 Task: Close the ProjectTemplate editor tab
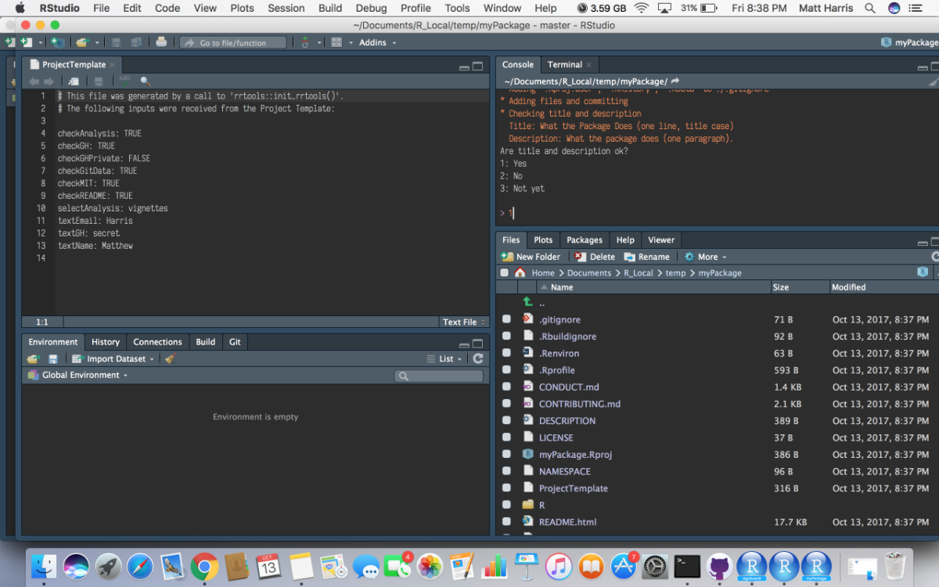click(112, 64)
